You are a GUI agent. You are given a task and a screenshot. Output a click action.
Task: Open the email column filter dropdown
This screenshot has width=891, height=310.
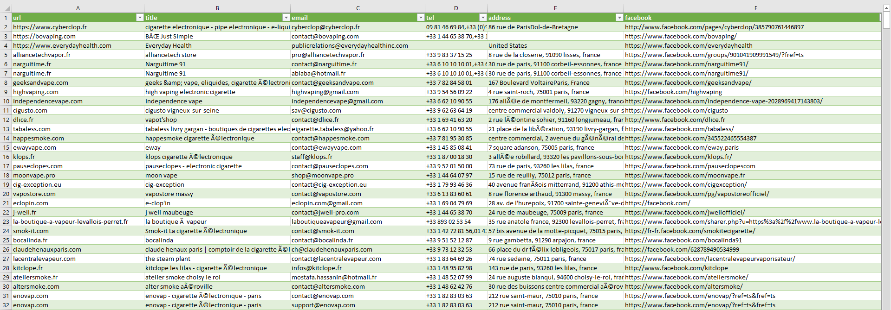coord(421,18)
